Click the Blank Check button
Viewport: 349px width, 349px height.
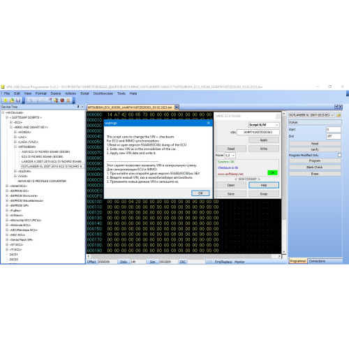[315, 168]
